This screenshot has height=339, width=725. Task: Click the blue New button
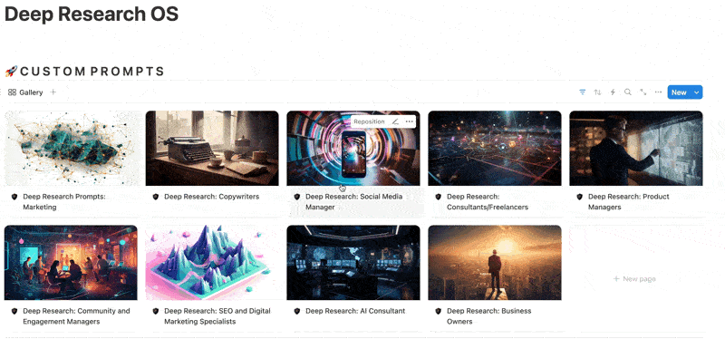pyautogui.click(x=679, y=92)
